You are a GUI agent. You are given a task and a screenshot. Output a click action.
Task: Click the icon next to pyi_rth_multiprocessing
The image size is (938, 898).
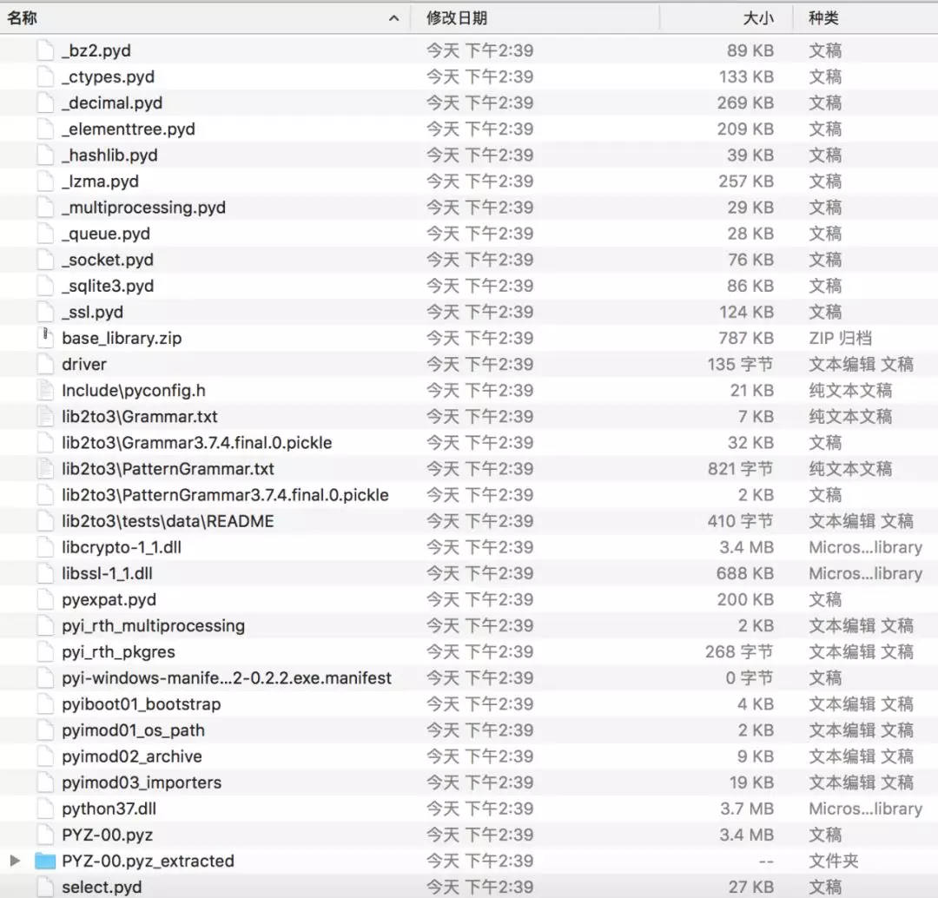[43, 625]
